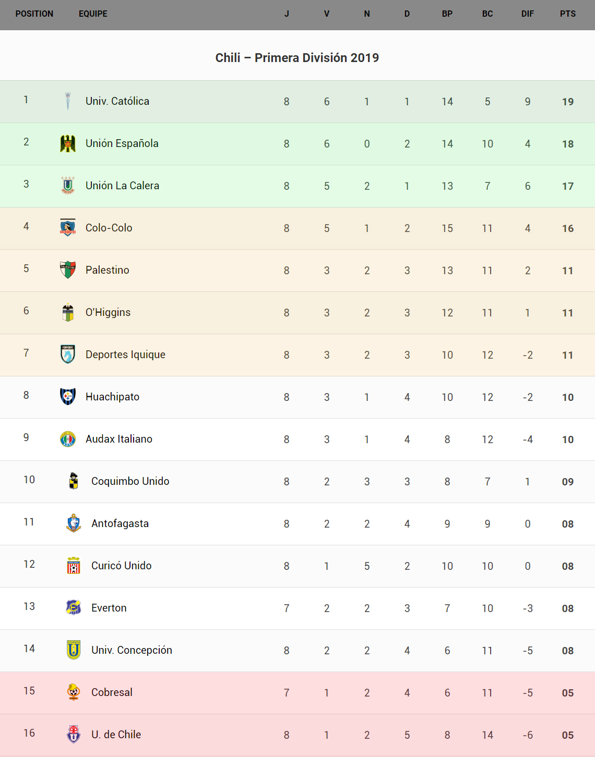This screenshot has height=757, width=595.
Task: Select the Huachipato club badge
Action: pos(68,397)
